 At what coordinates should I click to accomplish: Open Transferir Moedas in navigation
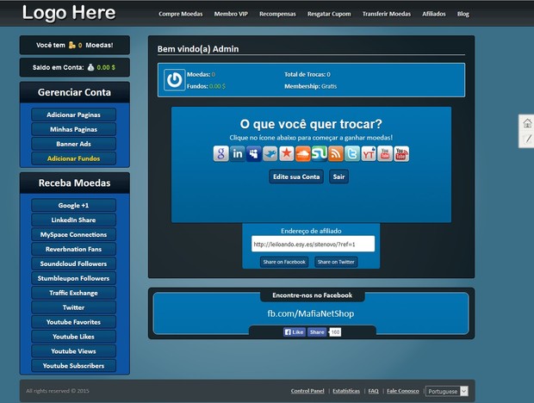click(x=387, y=14)
